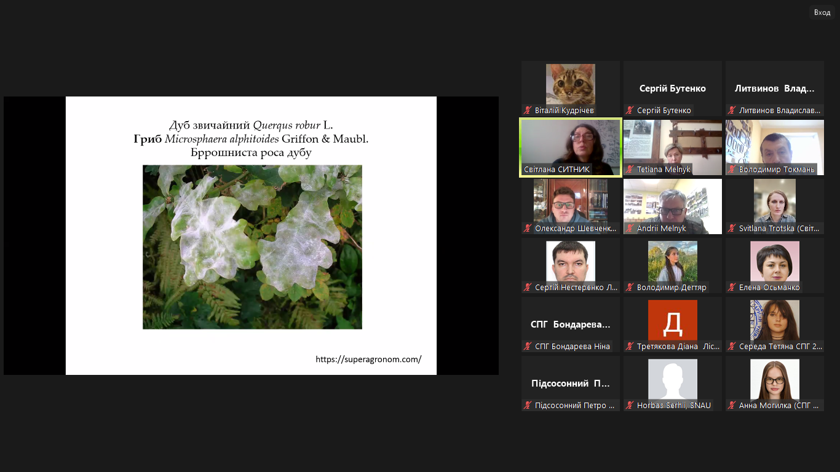Click muted mic icon on Andrii Melnyk tile

pos(630,229)
